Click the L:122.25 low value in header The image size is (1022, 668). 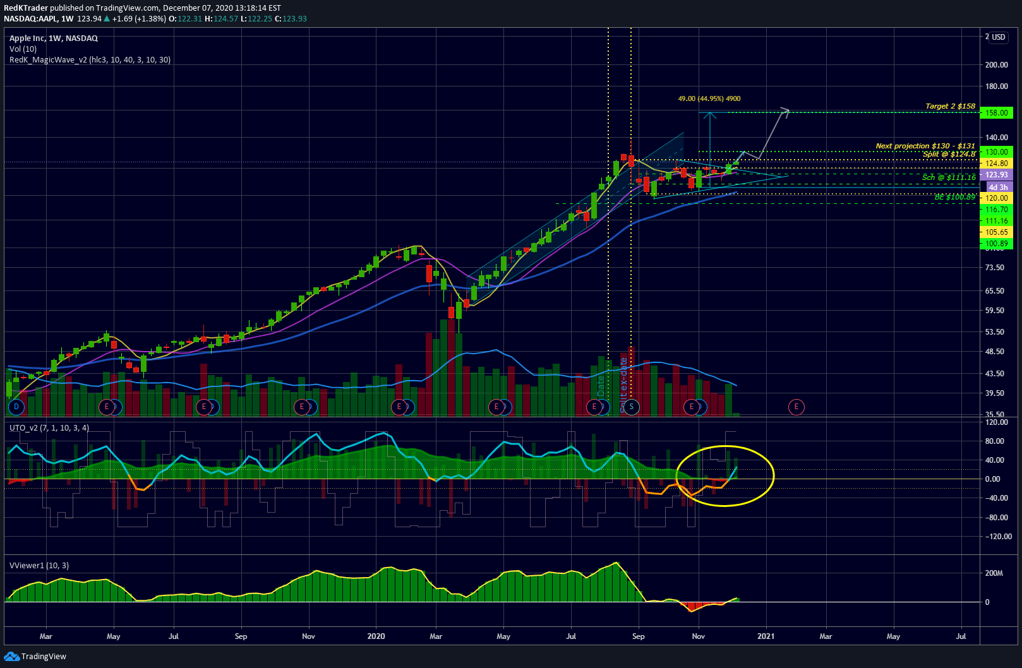[256, 19]
